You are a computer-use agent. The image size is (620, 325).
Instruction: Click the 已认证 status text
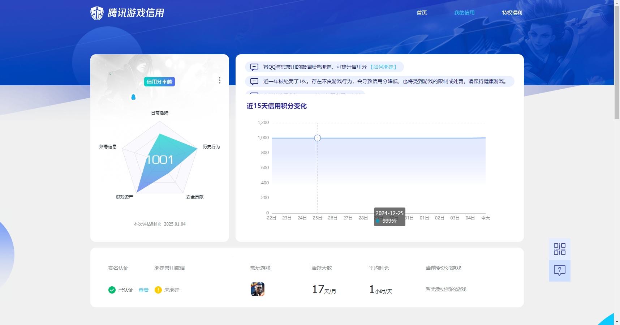pos(126,290)
